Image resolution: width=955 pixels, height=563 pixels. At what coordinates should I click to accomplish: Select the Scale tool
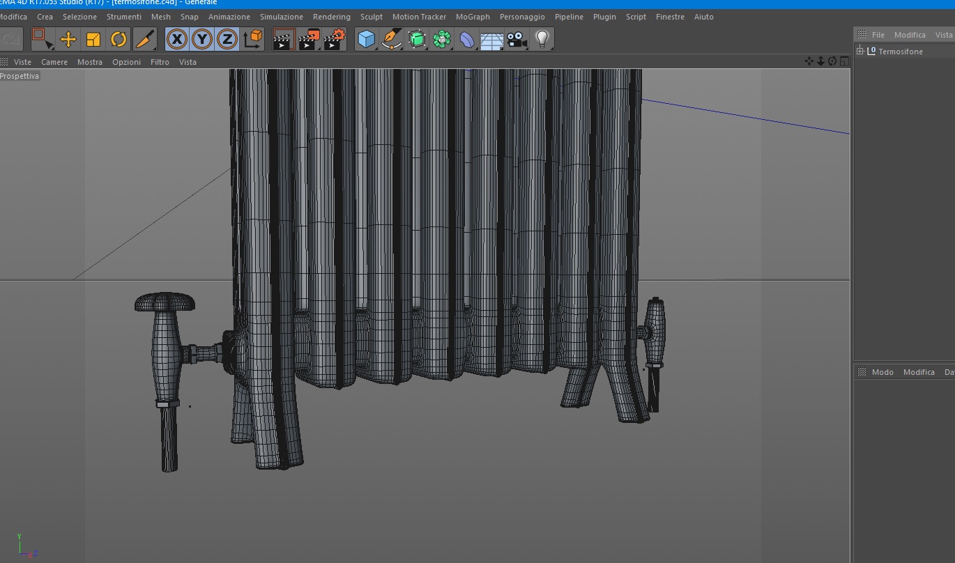[x=93, y=39]
